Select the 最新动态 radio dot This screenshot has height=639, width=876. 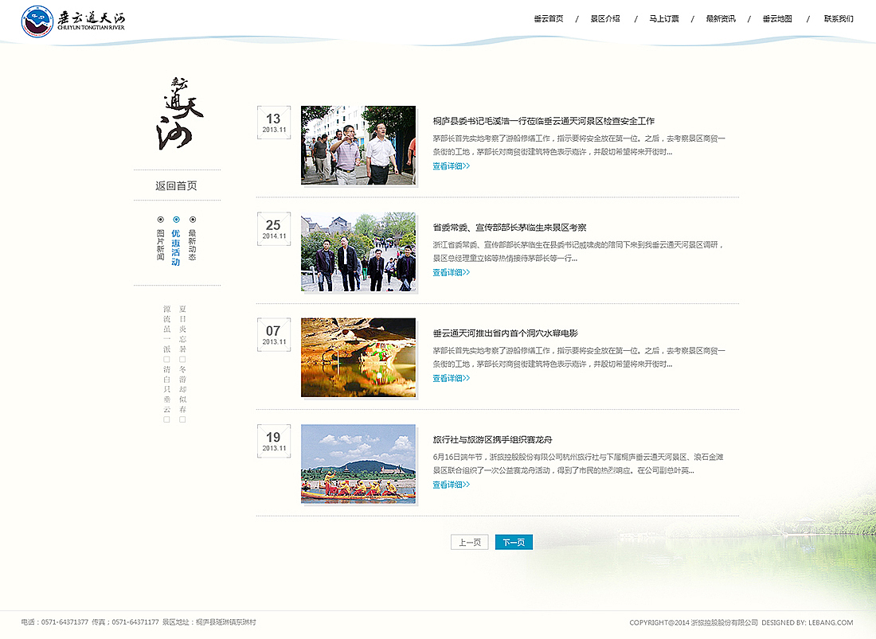point(192,220)
